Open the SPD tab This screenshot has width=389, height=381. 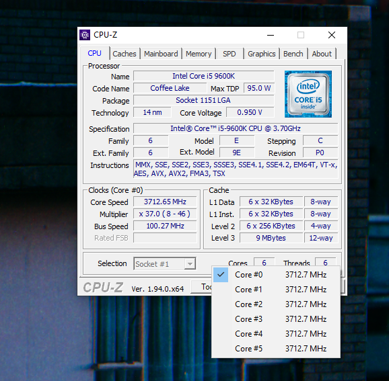[229, 54]
